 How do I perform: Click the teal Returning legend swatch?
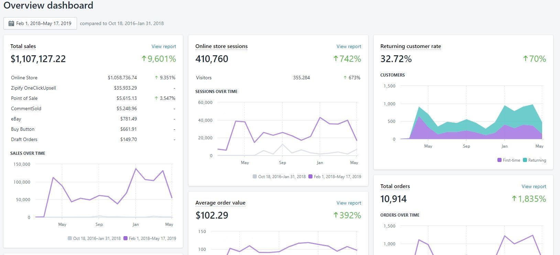click(525, 160)
